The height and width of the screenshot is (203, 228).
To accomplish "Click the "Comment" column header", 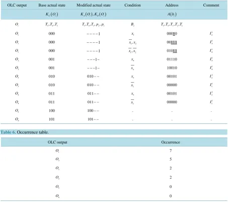I will (x=211, y=5).
